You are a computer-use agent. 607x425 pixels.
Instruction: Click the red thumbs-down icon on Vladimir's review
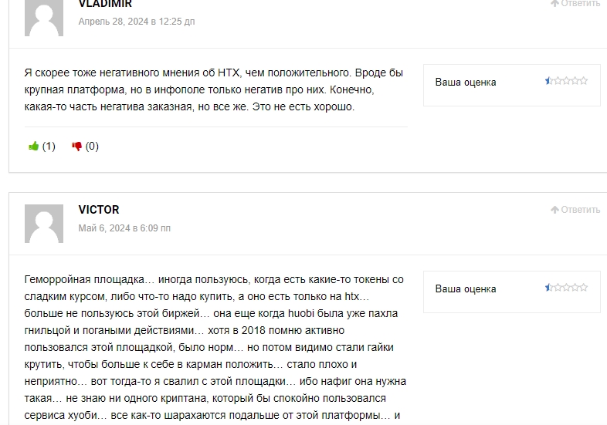[76, 147]
